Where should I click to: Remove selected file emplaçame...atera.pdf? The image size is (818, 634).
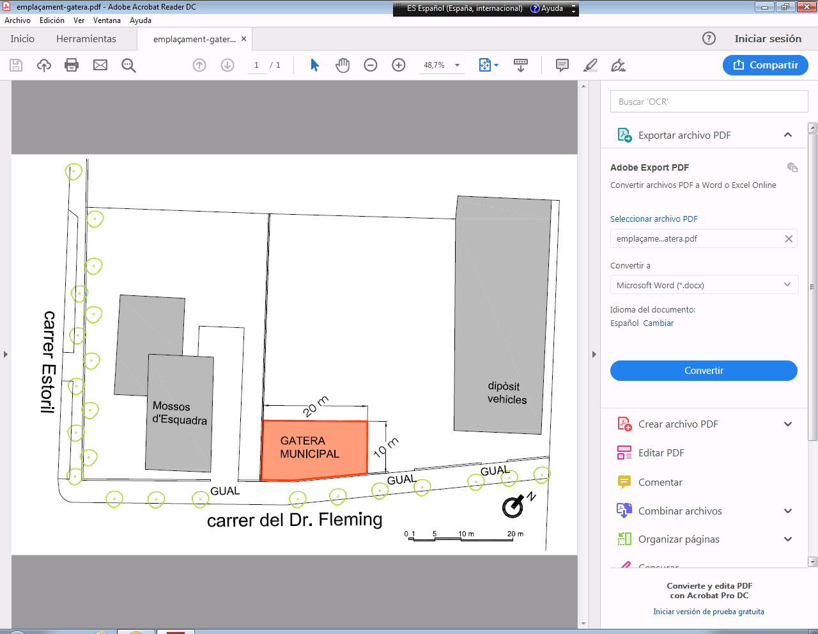pos(789,238)
